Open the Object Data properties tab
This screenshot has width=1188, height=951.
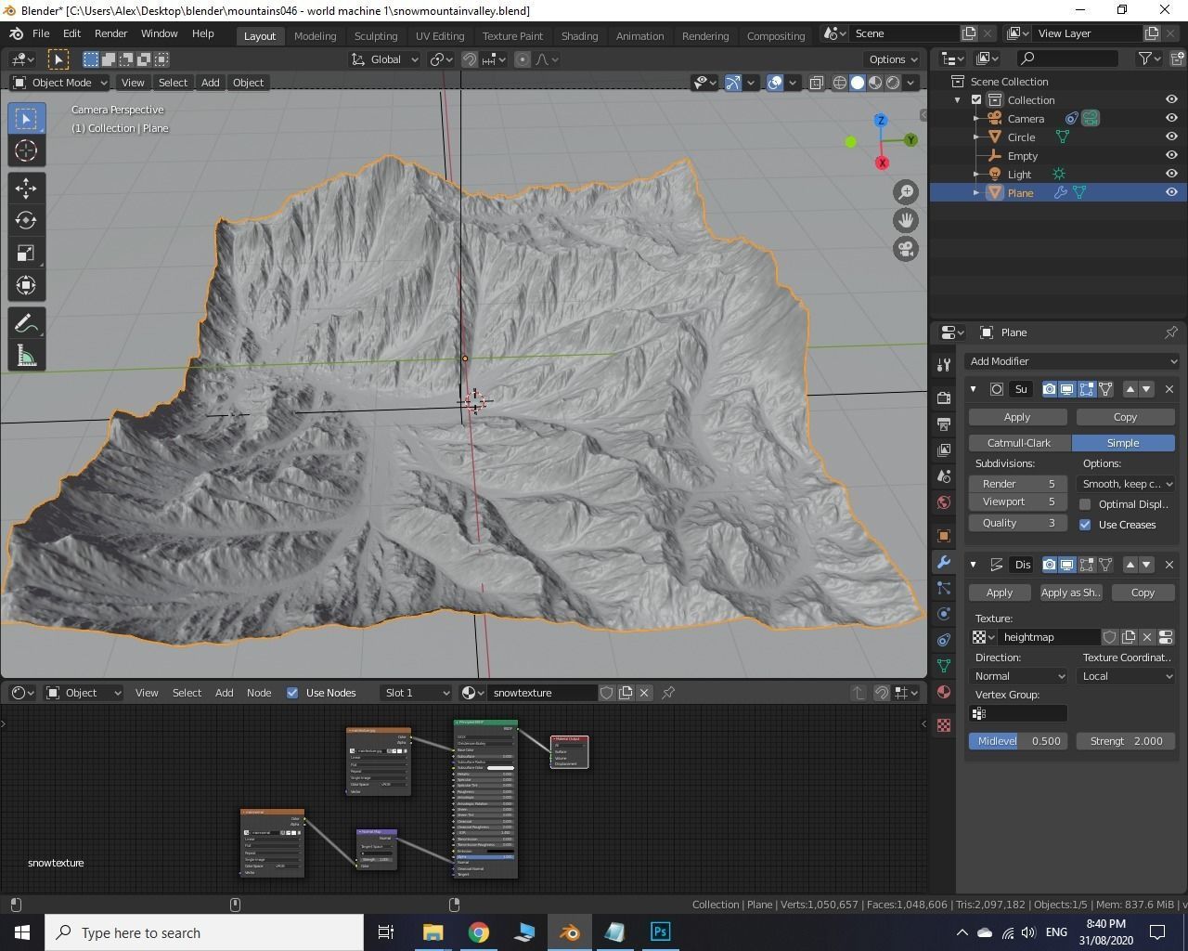point(944,666)
